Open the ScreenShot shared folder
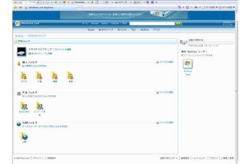The image size is (251, 164). [x=24, y=107]
